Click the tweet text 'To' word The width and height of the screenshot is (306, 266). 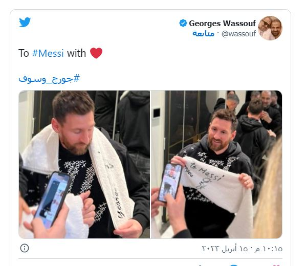pyautogui.click(x=24, y=53)
